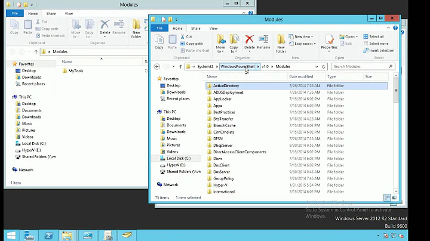
Task: Open New item dropdown
Action: [x=301, y=36]
